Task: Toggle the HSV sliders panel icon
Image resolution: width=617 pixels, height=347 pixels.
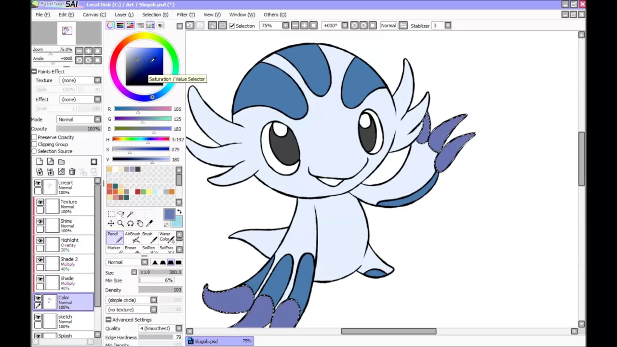Action: pyautogui.click(x=130, y=26)
